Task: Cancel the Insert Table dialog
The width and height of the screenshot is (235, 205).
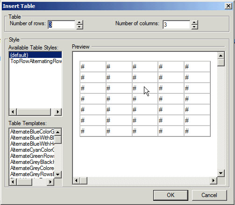Action: 209,195
